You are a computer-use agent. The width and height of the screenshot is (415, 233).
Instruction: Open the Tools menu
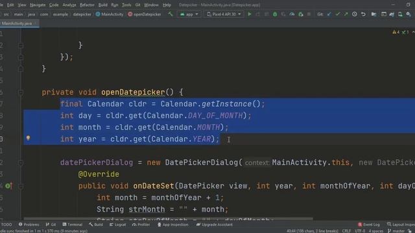click(126, 5)
